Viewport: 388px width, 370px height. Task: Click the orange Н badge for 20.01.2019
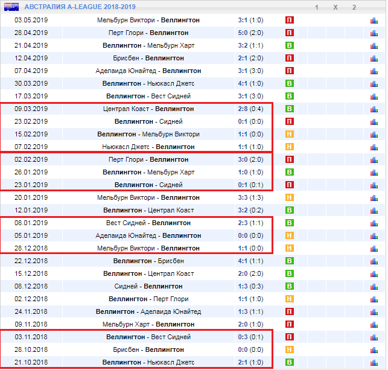[x=290, y=197]
